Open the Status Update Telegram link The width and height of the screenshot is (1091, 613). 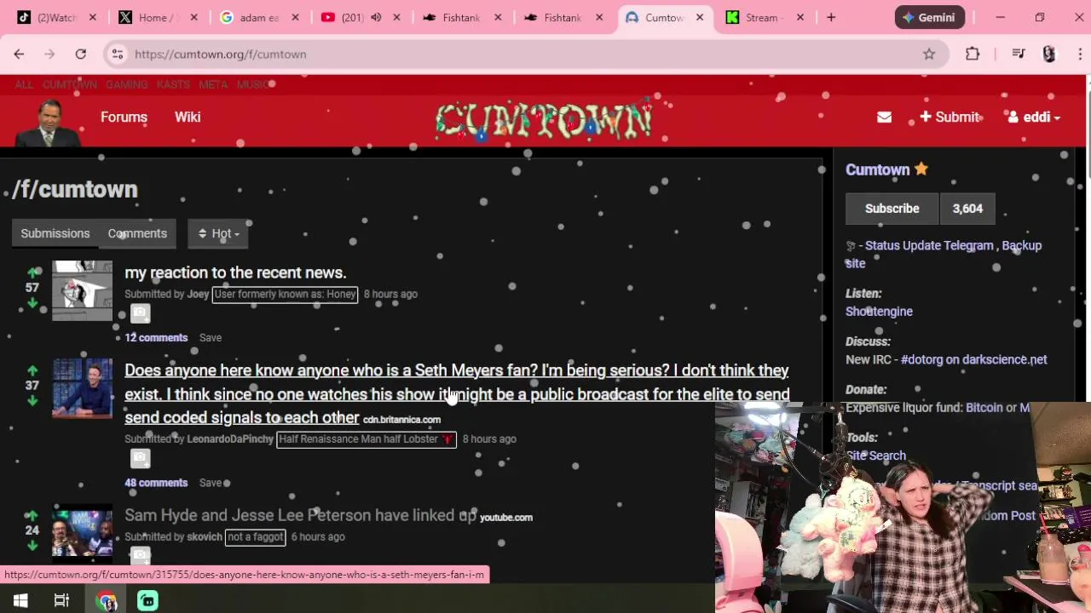pyautogui.click(x=929, y=245)
